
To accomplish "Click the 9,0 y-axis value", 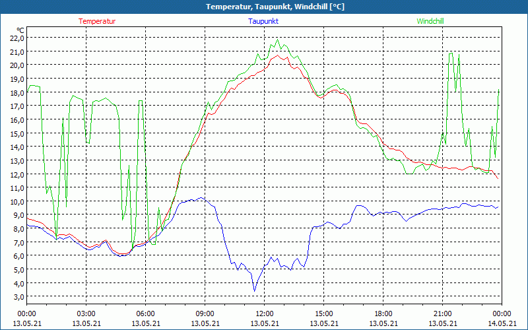I will pyautogui.click(x=18, y=215).
